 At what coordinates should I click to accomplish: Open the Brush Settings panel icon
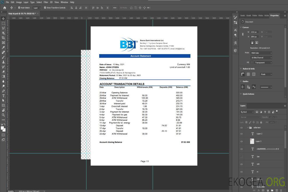[x=235, y=17]
